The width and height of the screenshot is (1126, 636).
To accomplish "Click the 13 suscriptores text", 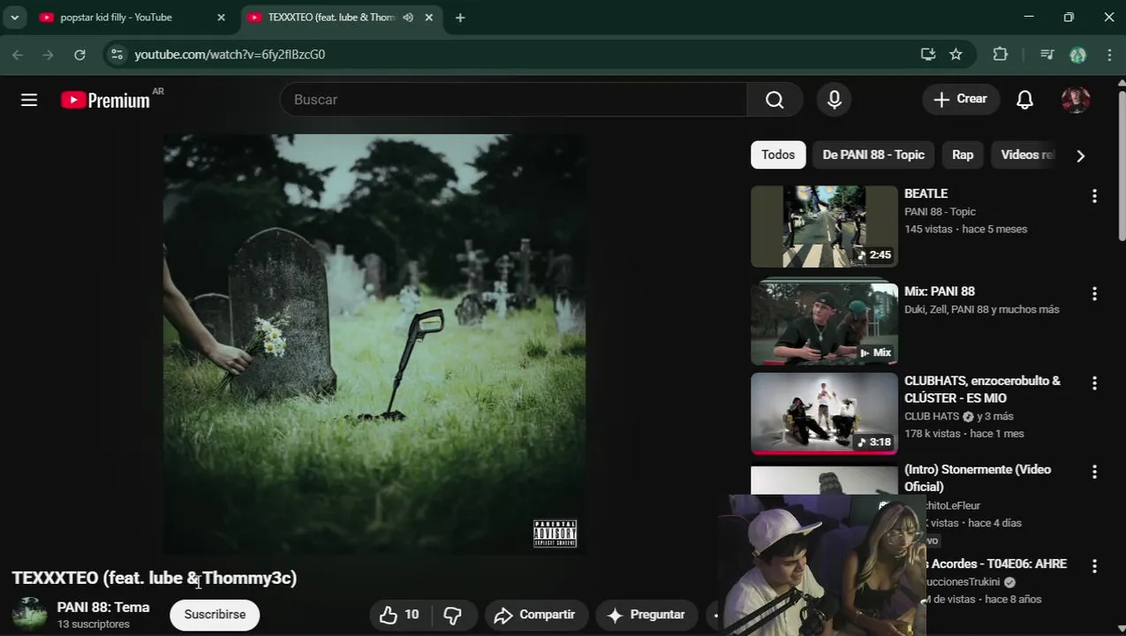I will (x=94, y=625).
